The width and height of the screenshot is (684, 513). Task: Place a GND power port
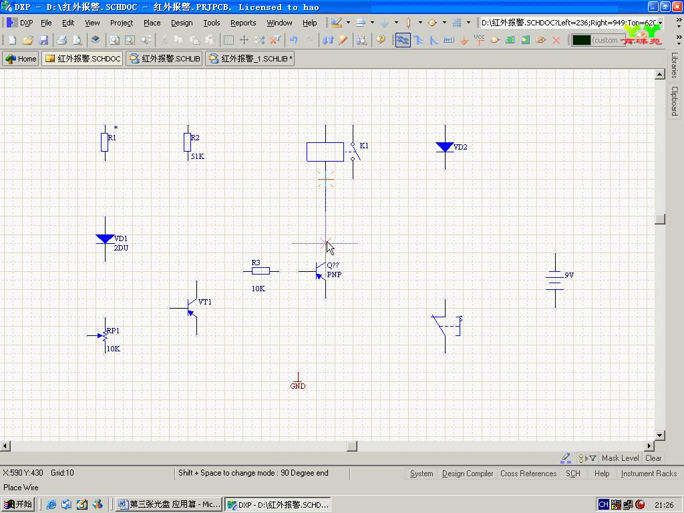pos(464,40)
